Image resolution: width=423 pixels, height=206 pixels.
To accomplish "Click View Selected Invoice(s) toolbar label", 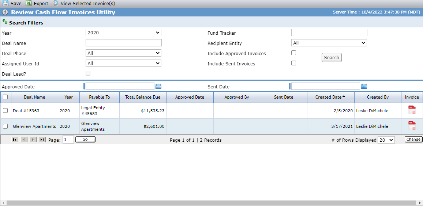I will click(x=88, y=4).
